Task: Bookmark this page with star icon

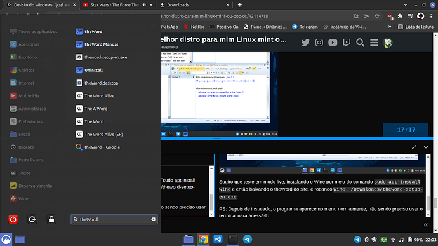Action: coord(377,17)
